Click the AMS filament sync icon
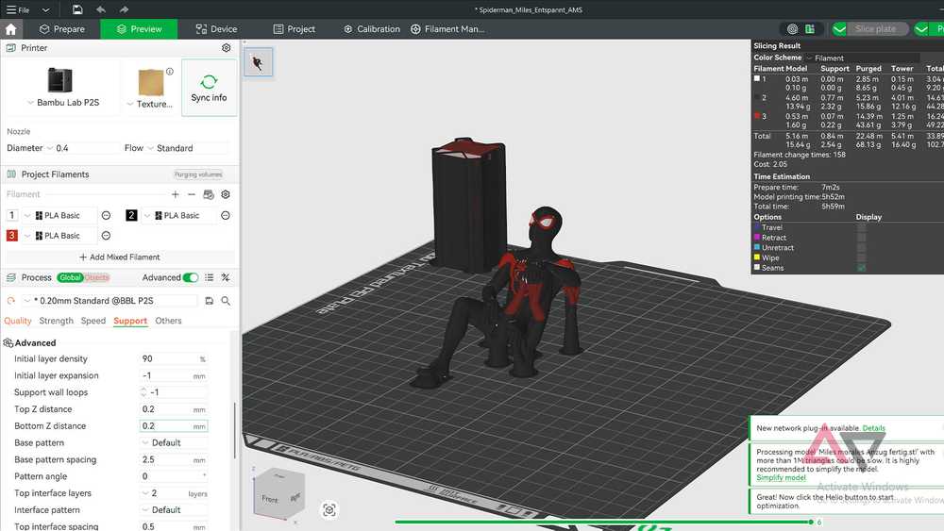This screenshot has height=531, width=944. tap(209, 194)
